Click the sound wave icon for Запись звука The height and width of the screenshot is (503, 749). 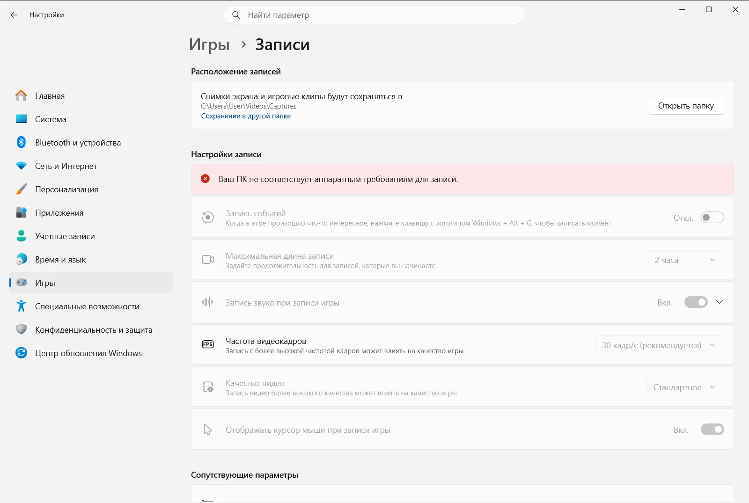(207, 302)
